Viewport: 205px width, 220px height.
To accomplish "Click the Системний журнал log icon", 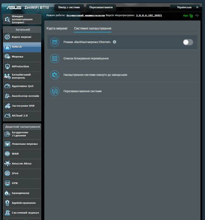I will (x=7, y=213).
